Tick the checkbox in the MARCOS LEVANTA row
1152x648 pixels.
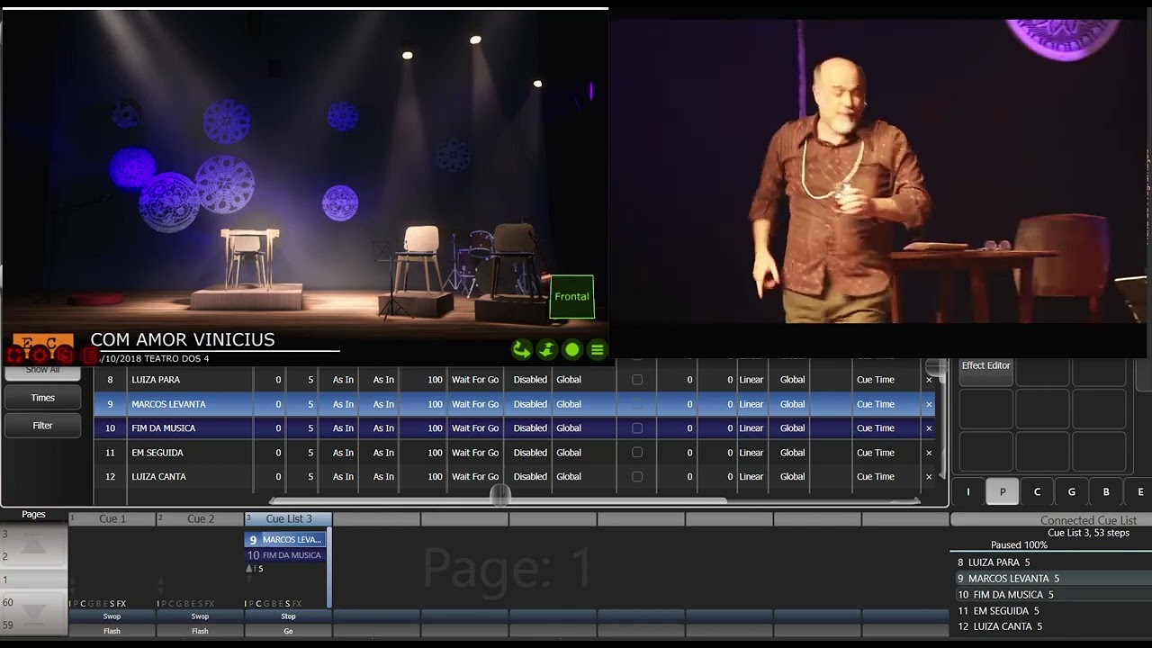pos(637,404)
